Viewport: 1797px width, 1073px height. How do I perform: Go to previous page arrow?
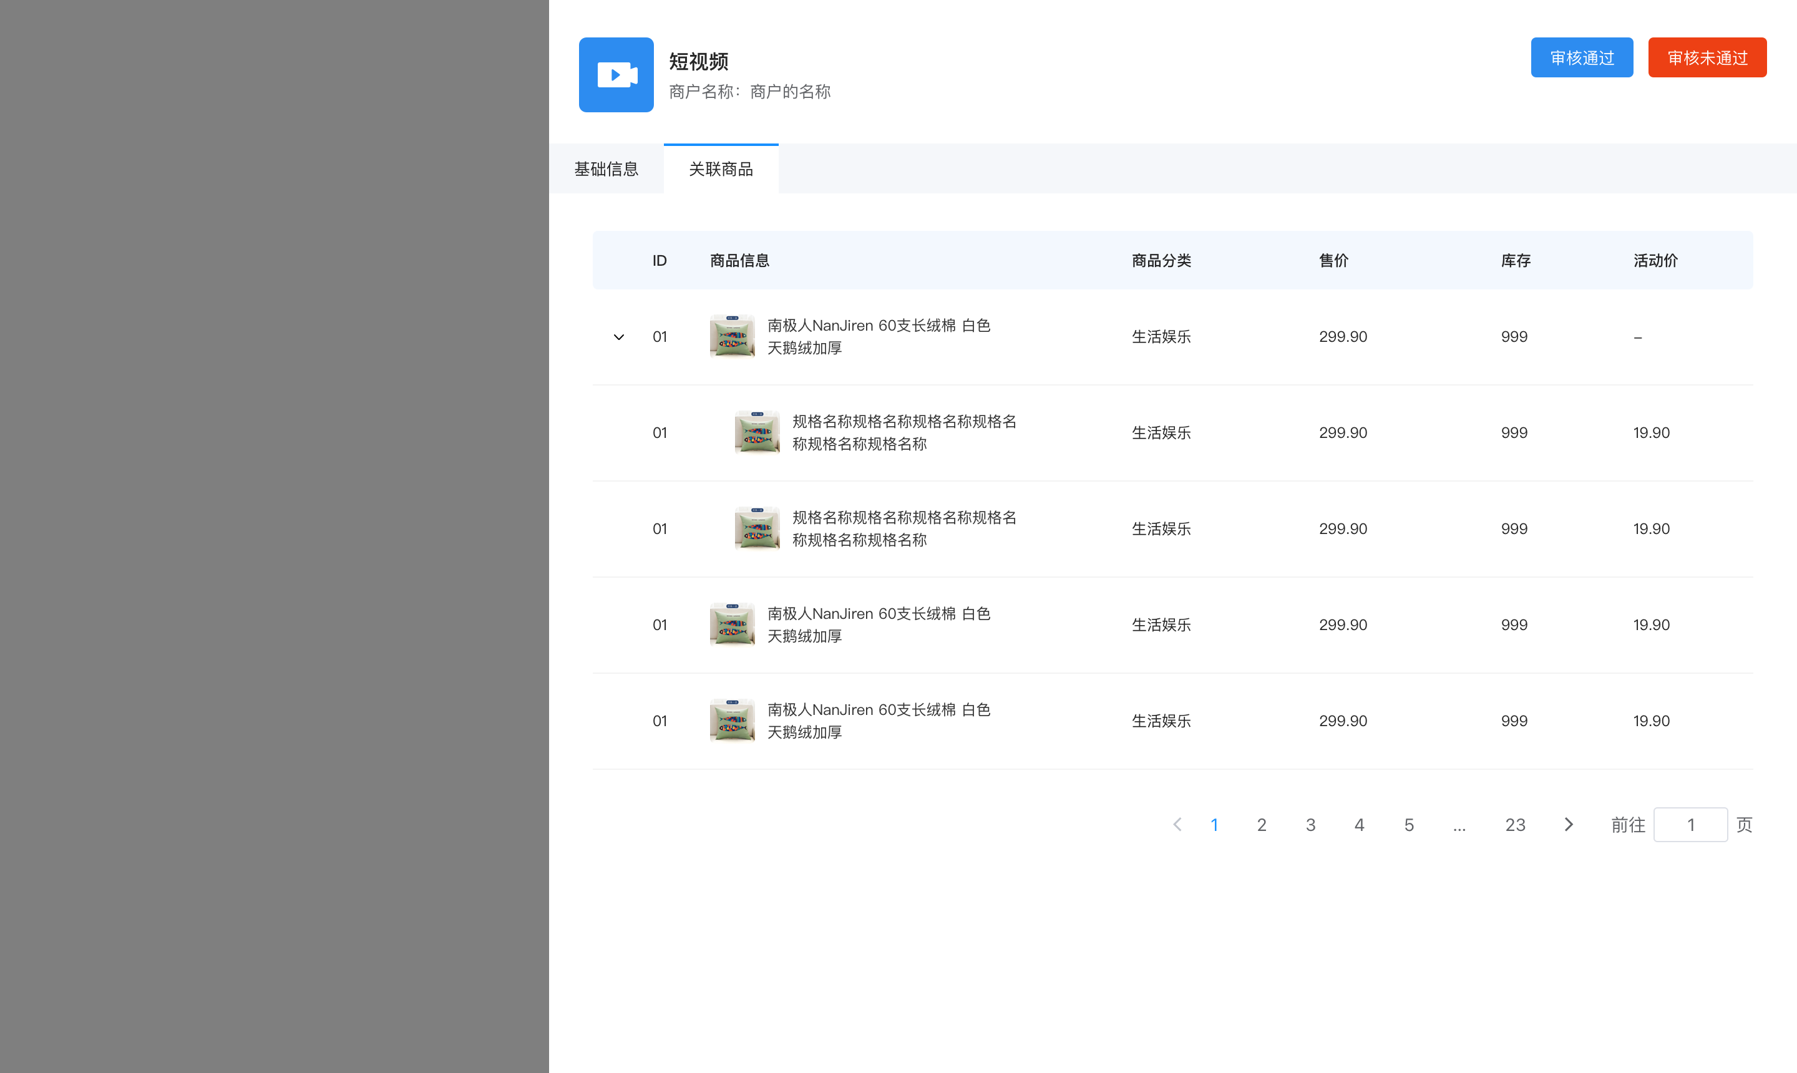coord(1177,824)
